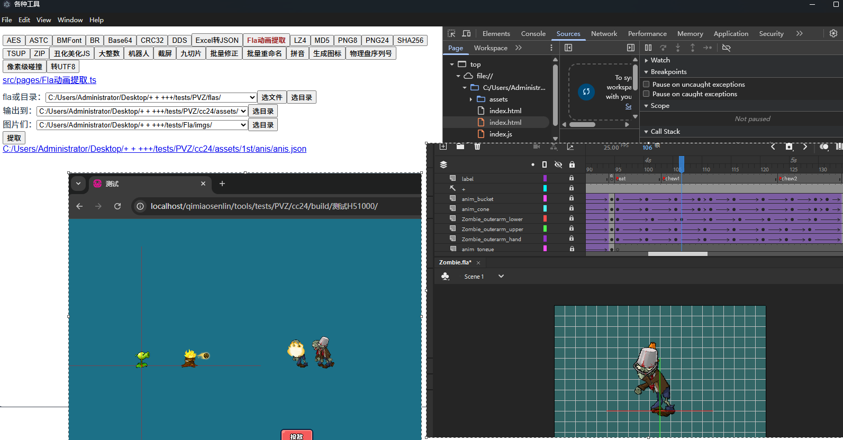Image resolution: width=843 pixels, height=440 pixels.
Task: Open the View menu
Action: point(43,20)
